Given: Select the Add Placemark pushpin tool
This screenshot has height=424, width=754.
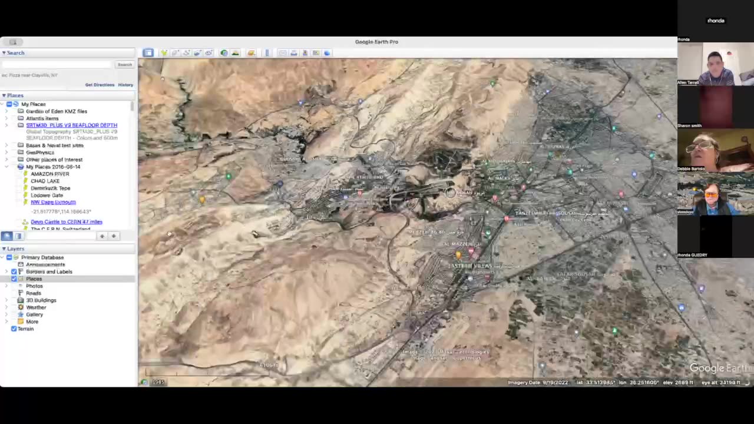Looking at the screenshot, I should [x=164, y=53].
